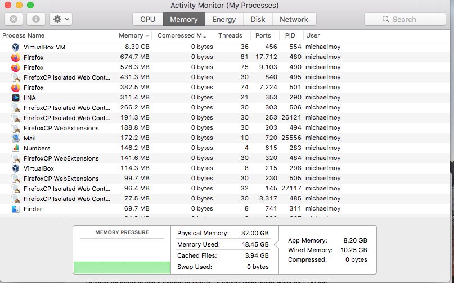Click the 8.39 GB memory value
The image size is (454, 283).
point(137,47)
